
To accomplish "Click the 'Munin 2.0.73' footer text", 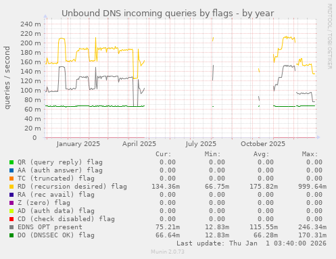I will coord(168,252).
